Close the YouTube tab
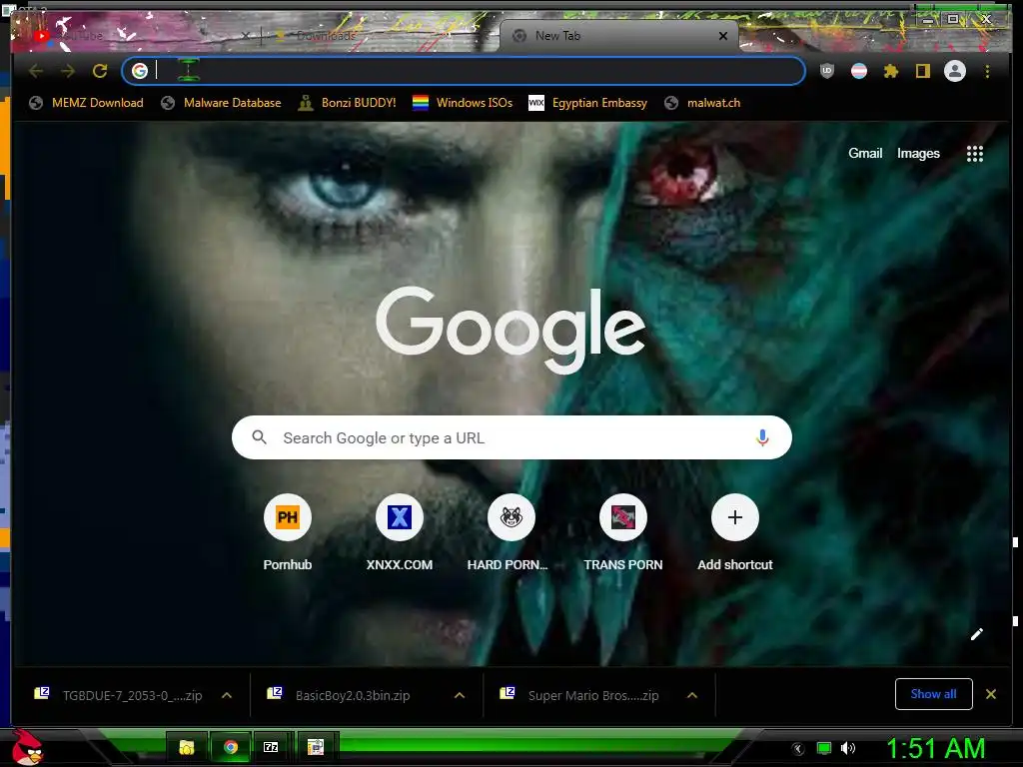This screenshot has width=1023, height=767. tap(246, 36)
